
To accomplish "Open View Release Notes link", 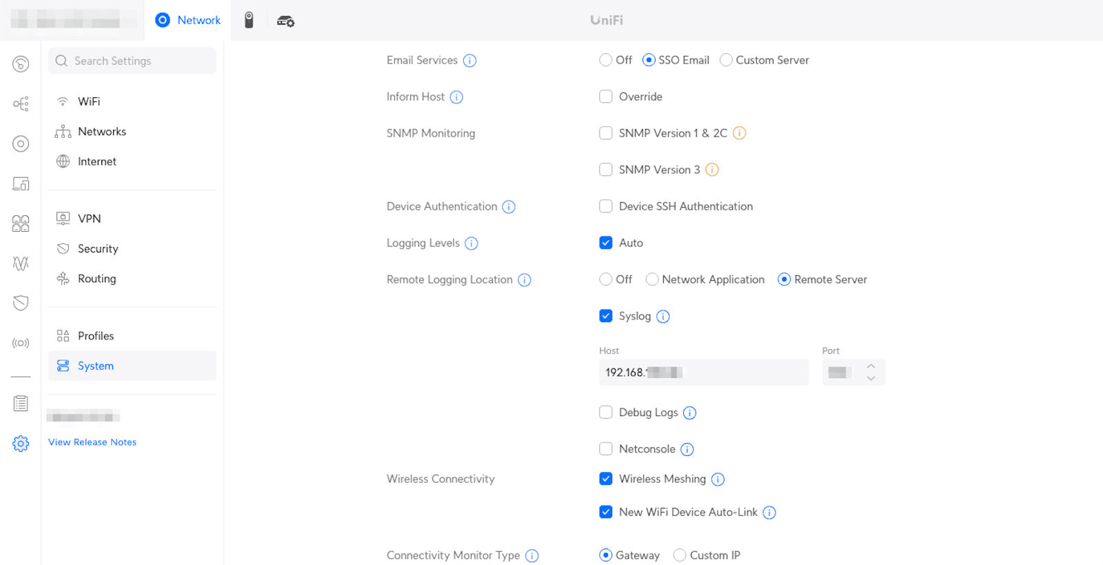I will click(x=92, y=442).
